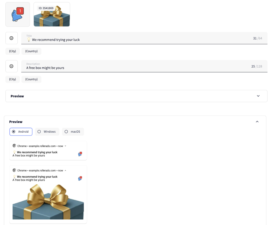Click the Chrome icon in the first Android preview

click(x=14, y=146)
